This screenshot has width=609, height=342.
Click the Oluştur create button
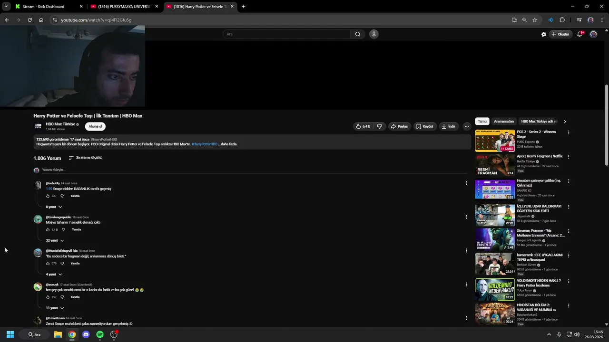560,34
